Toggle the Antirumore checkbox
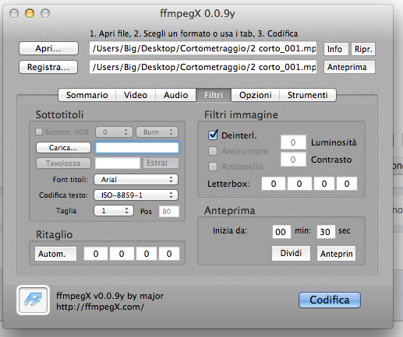Viewport: 403px width, 337px height. [213, 151]
